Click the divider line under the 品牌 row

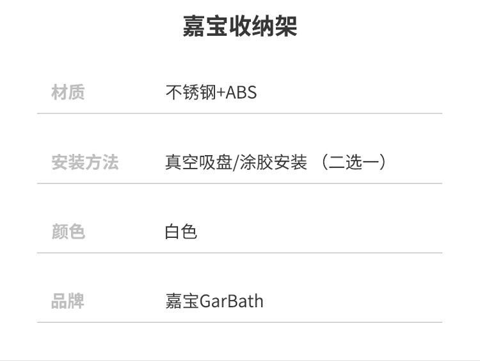(x=239, y=322)
